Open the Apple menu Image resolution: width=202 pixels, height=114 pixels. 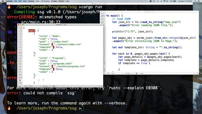click(x=3, y=1)
